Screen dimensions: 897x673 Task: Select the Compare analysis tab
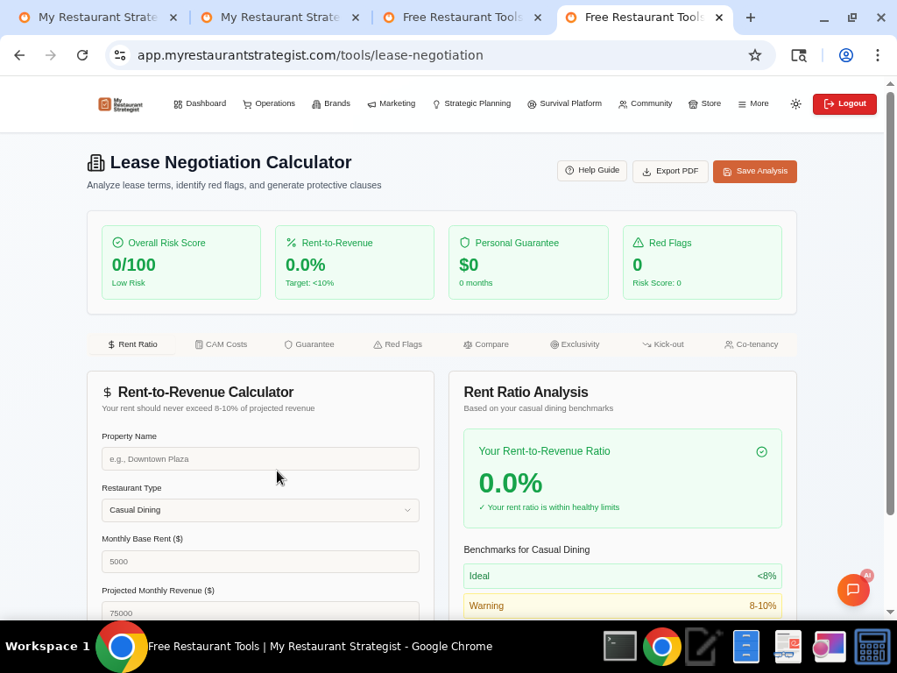tap(486, 344)
